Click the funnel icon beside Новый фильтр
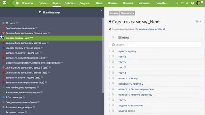Image resolution: width=205 pixels, height=115 pixels. [x=40, y=12]
